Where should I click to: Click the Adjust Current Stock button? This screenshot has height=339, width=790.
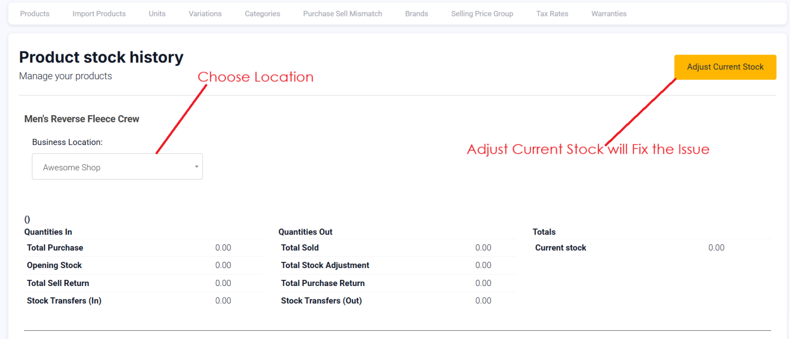tap(725, 67)
